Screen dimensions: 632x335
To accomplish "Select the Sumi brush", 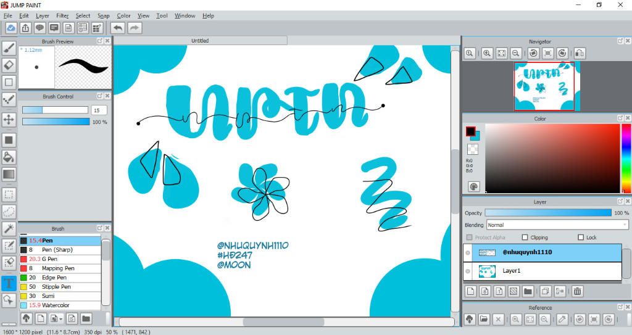I will tap(60, 296).
